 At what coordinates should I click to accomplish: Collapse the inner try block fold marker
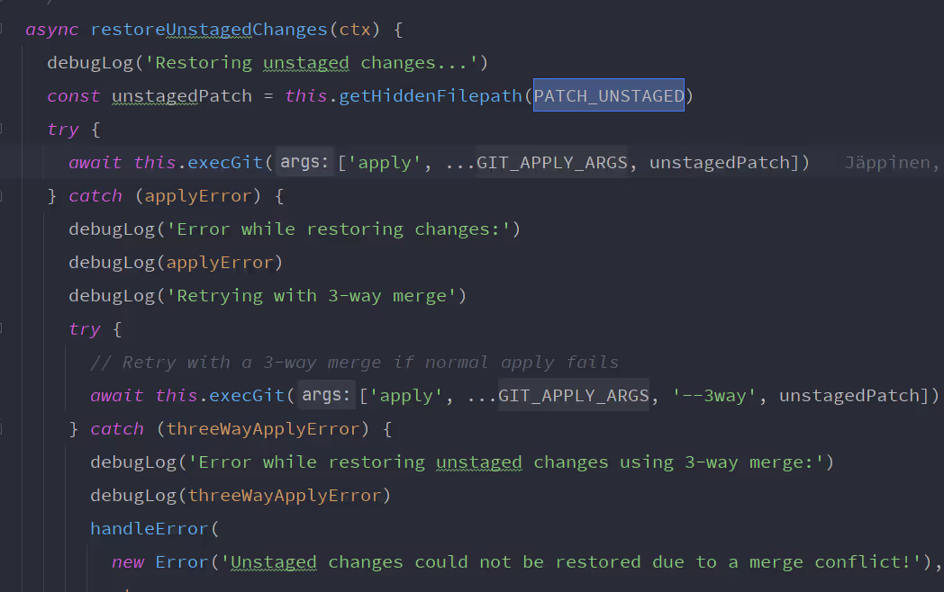[x=2, y=328]
